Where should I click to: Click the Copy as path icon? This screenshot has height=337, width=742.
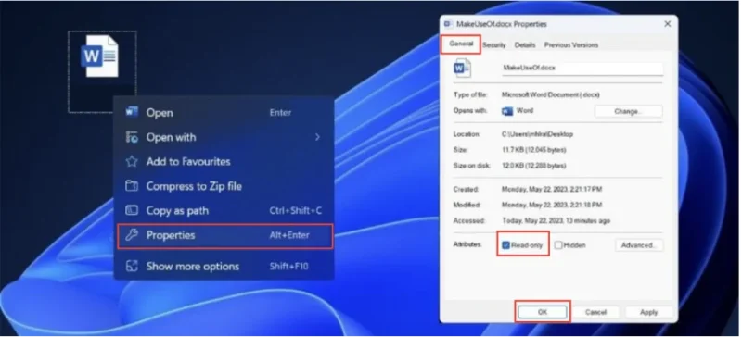click(x=132, y=210)
